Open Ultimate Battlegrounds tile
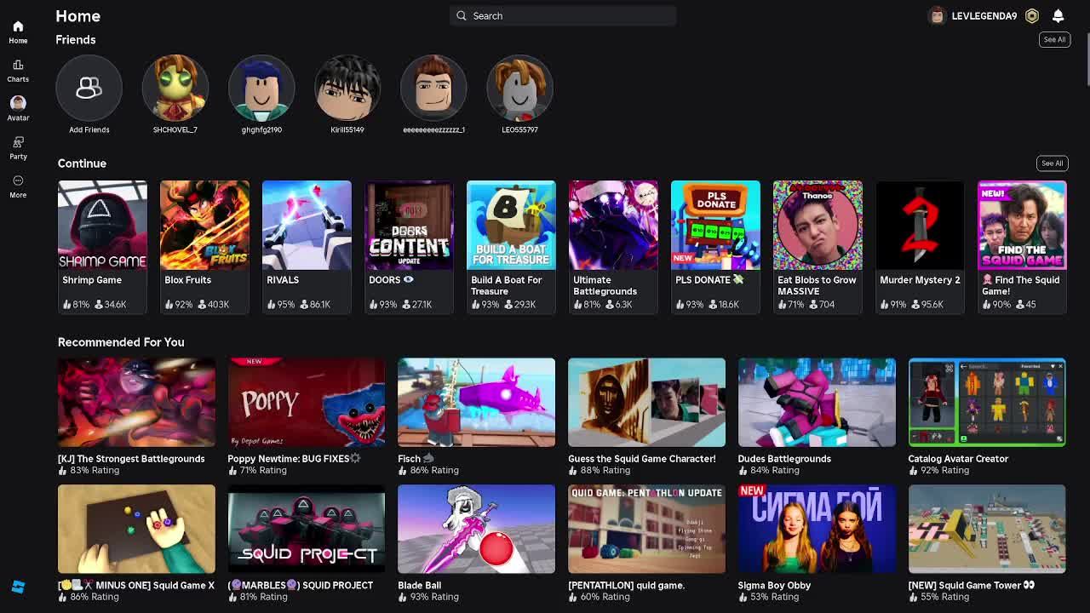Image resolution: width=1090 pixels, height=613 pixels. pyautogui.click(x=613, y=247)
